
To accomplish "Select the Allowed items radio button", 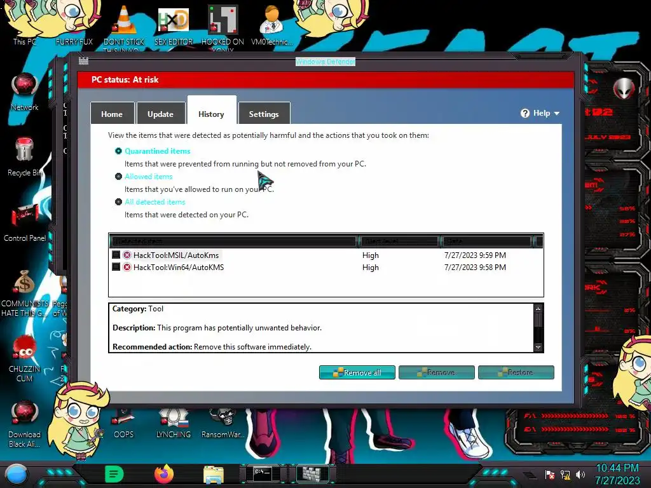I will (118, 177).
